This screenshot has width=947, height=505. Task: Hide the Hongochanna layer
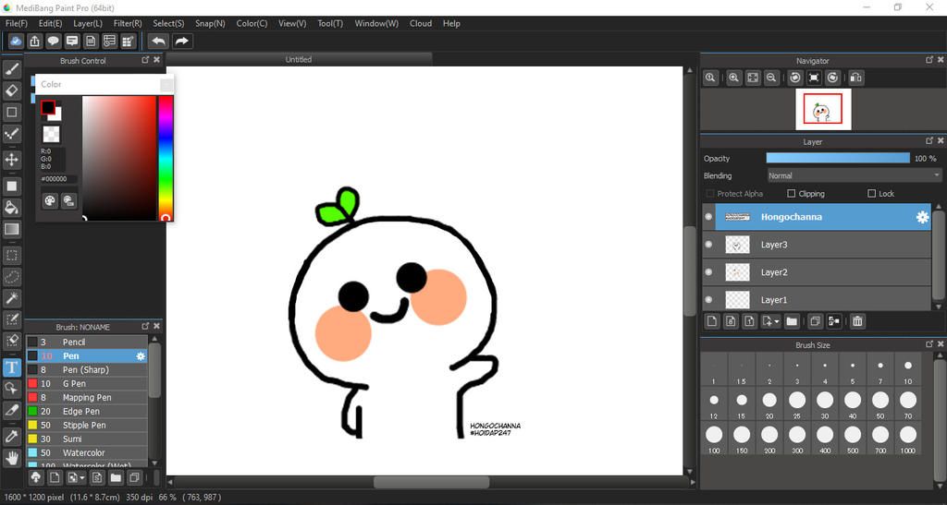709,217
